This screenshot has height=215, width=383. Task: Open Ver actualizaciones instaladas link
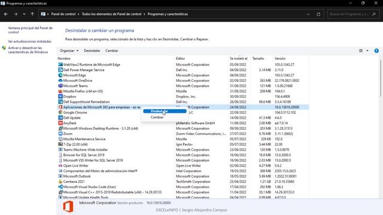coord(29,41)
